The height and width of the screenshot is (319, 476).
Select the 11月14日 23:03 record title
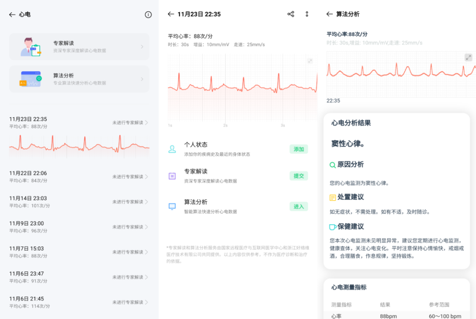tap(28, 199)
